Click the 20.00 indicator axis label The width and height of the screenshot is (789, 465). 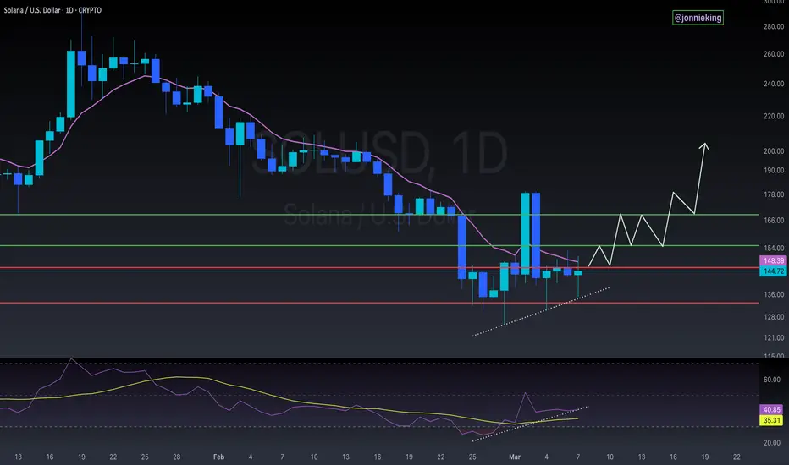[772, 443]
